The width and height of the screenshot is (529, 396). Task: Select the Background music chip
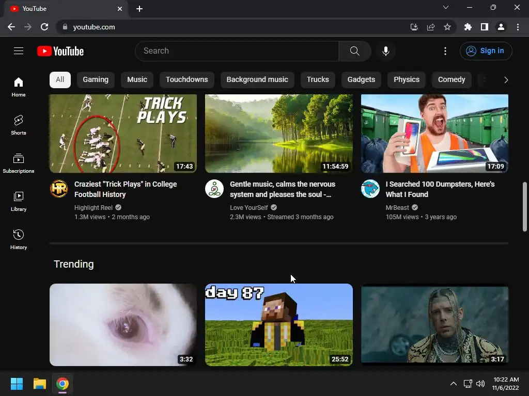click(x=257, y=80)
